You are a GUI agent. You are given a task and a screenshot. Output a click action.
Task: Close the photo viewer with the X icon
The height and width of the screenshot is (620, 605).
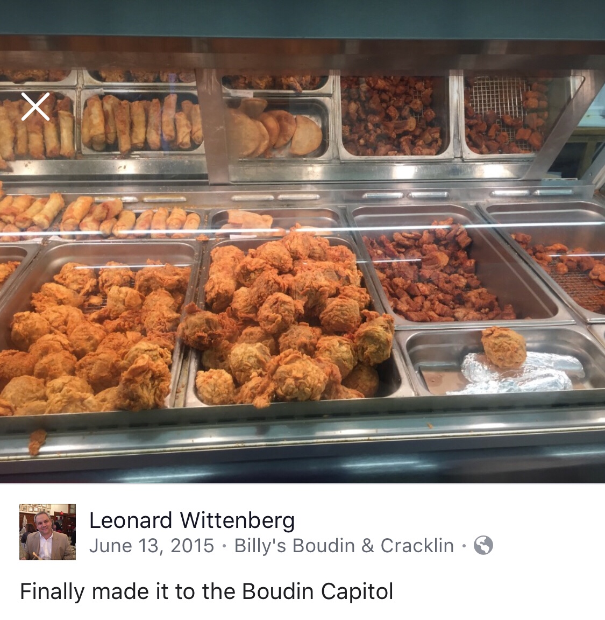(x=35, y=107)
